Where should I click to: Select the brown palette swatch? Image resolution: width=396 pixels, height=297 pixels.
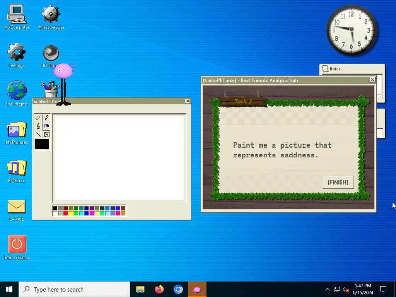[x=123, y=208]
